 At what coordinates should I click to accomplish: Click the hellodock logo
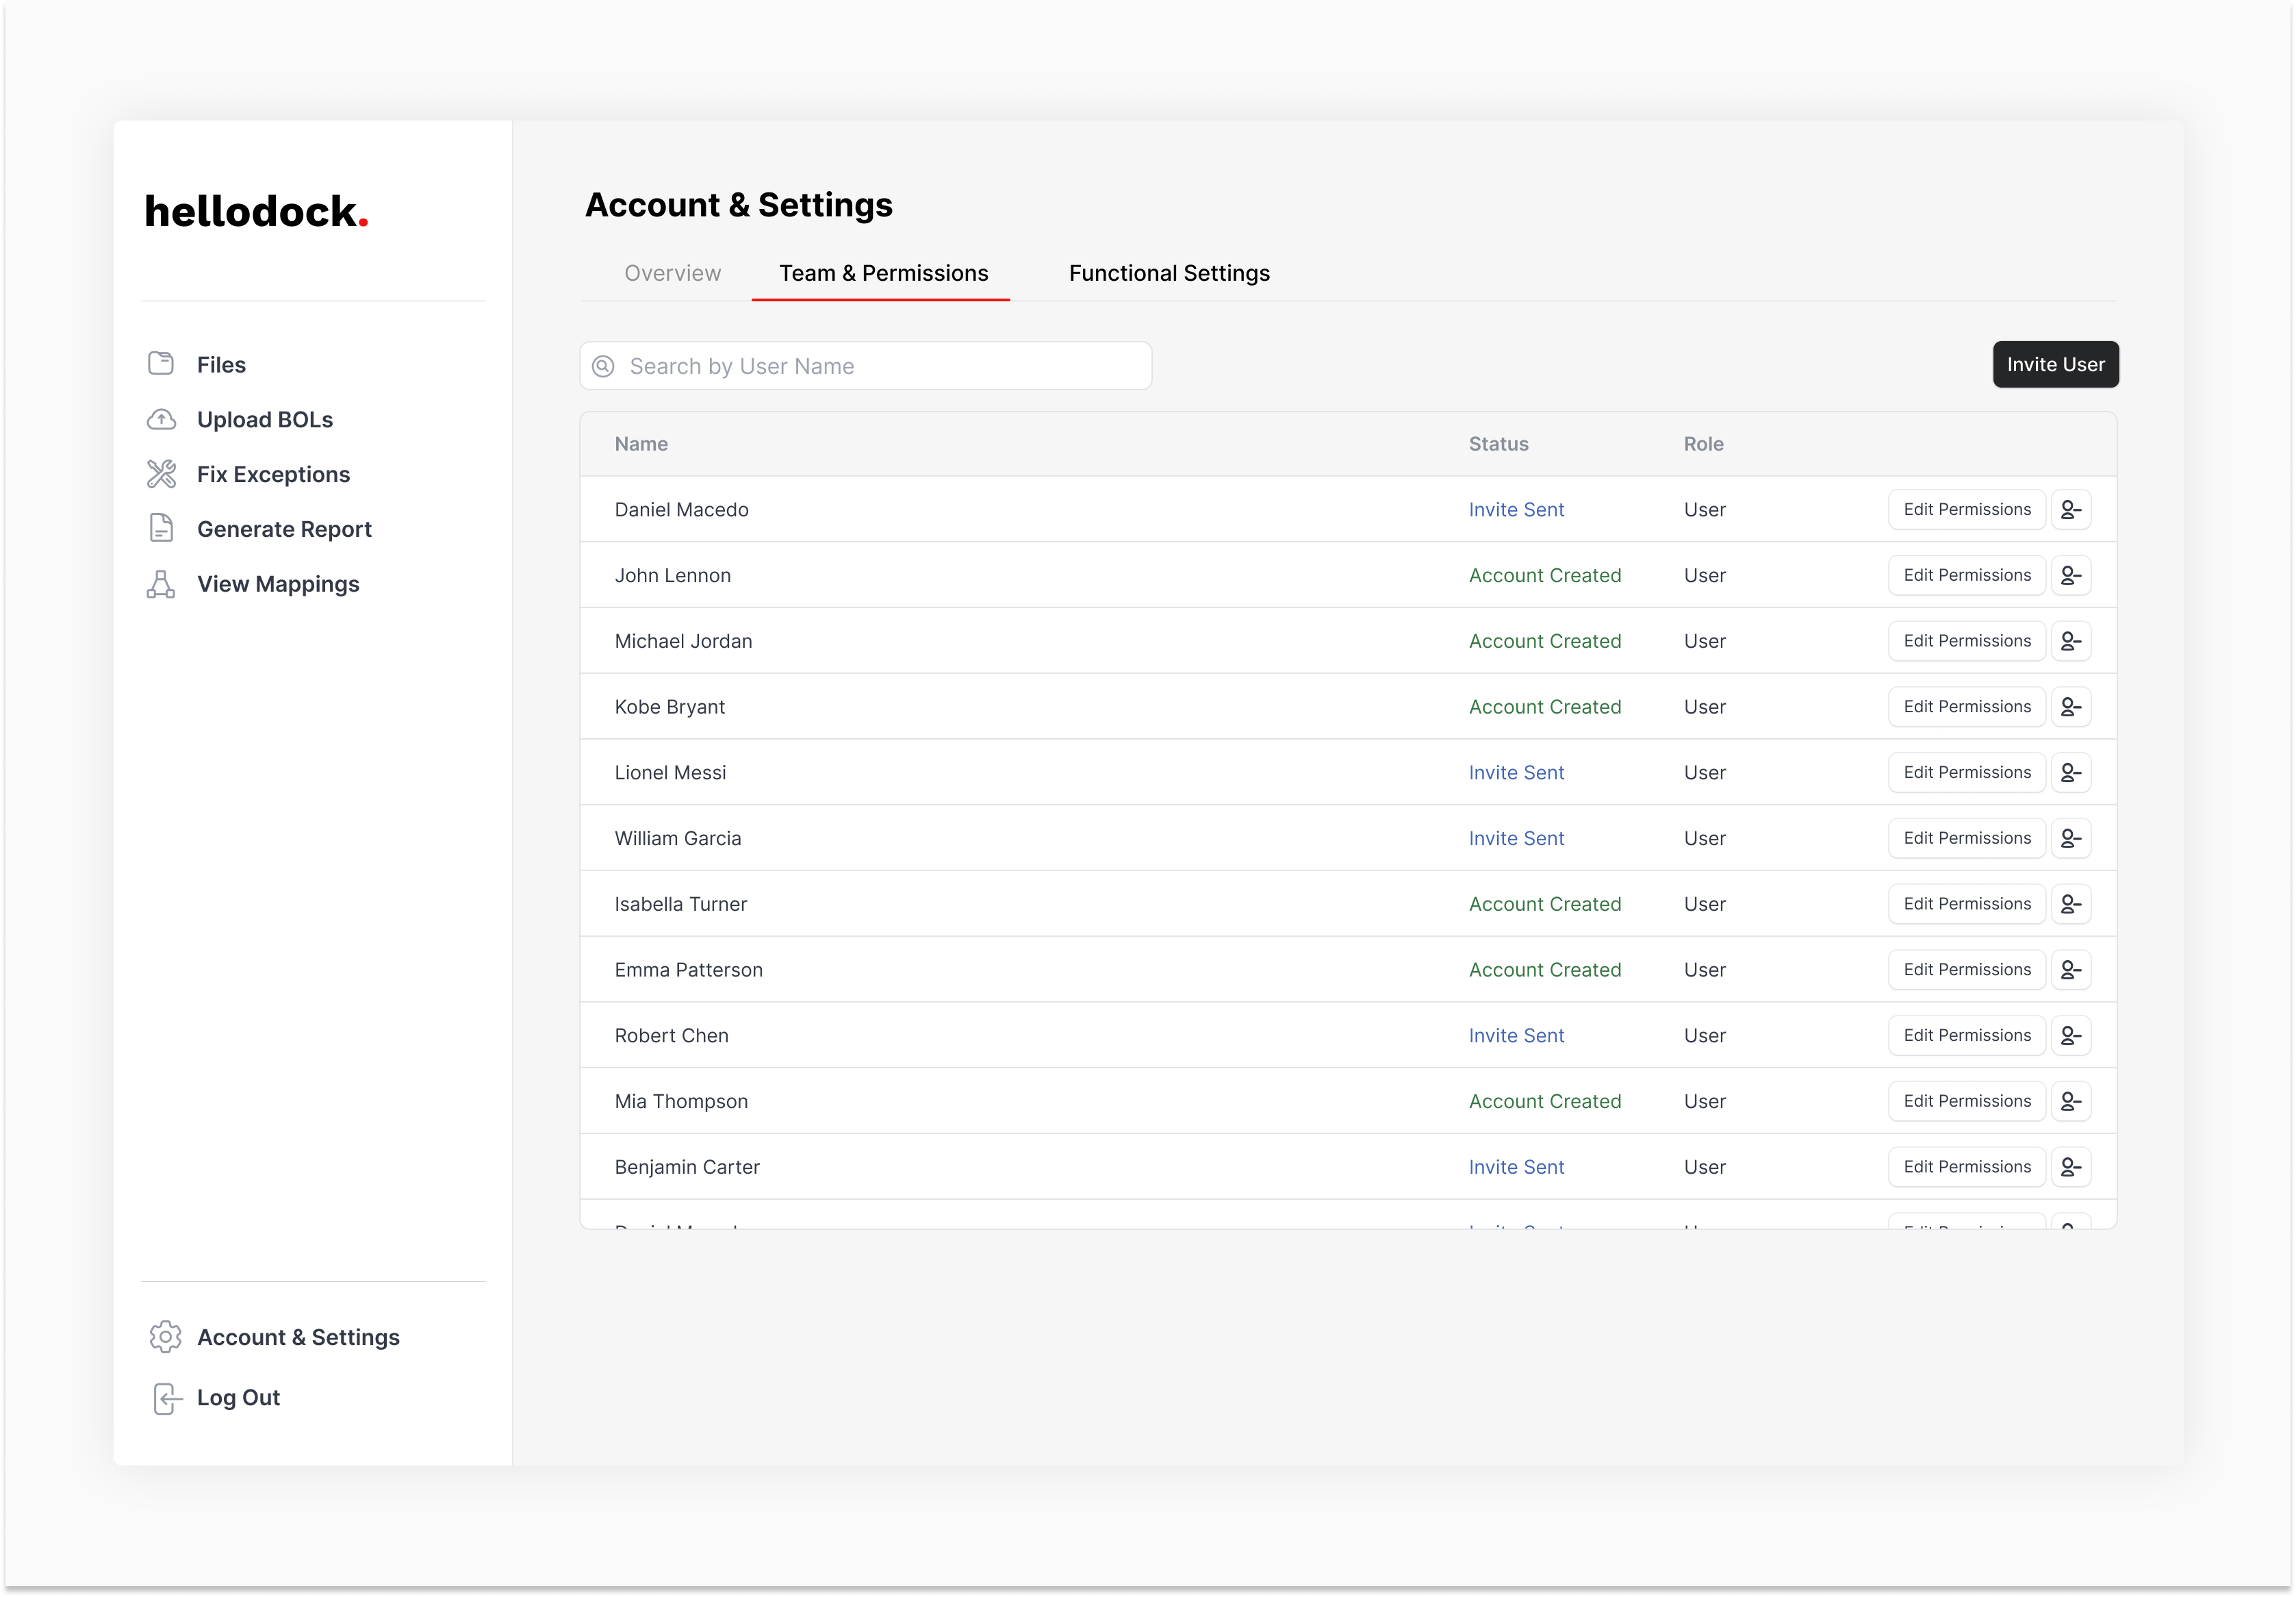257,211
